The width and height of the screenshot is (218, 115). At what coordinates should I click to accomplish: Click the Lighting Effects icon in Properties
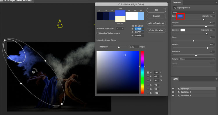(175, 8)
